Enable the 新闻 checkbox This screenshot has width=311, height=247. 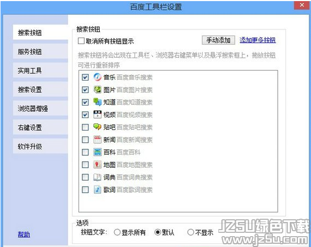pos(86,140)
